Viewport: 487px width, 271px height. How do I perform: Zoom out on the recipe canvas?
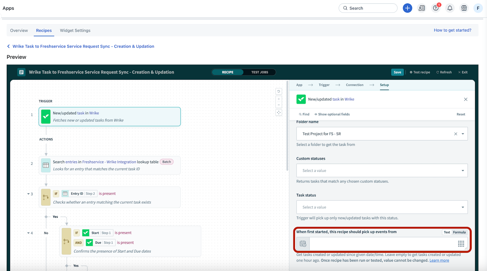click(279, 105)
